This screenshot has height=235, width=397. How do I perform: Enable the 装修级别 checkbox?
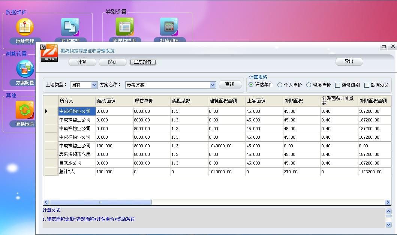337,85
